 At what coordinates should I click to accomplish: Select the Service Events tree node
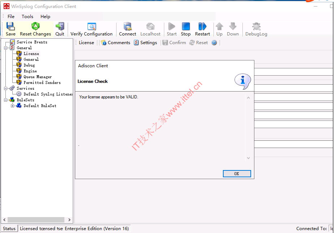pyautogui.click(x=32, y=42)
